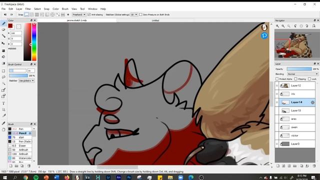Click the Redo arrow in the top toolbar
320x180 pixels.
[x=11, y=14]
